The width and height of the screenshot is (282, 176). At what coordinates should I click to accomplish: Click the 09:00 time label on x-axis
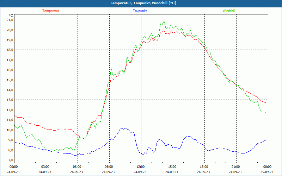pyautogui.click(x=109, y=167)
